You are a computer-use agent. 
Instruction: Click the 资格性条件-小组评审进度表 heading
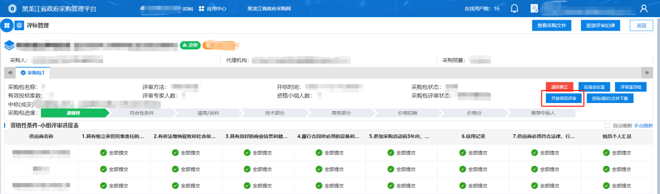(x=44, y=125)
